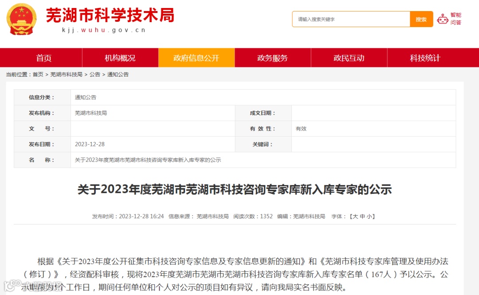This screenshot has width=479, height=295.
Task: Click the 首页 breadcrumb link
Action: tap(38, 74)
